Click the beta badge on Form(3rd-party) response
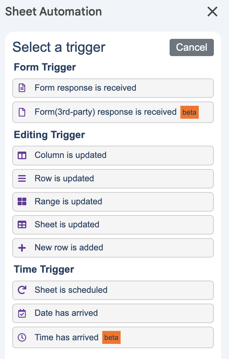The image size is (229, 359). coord(189,112)
